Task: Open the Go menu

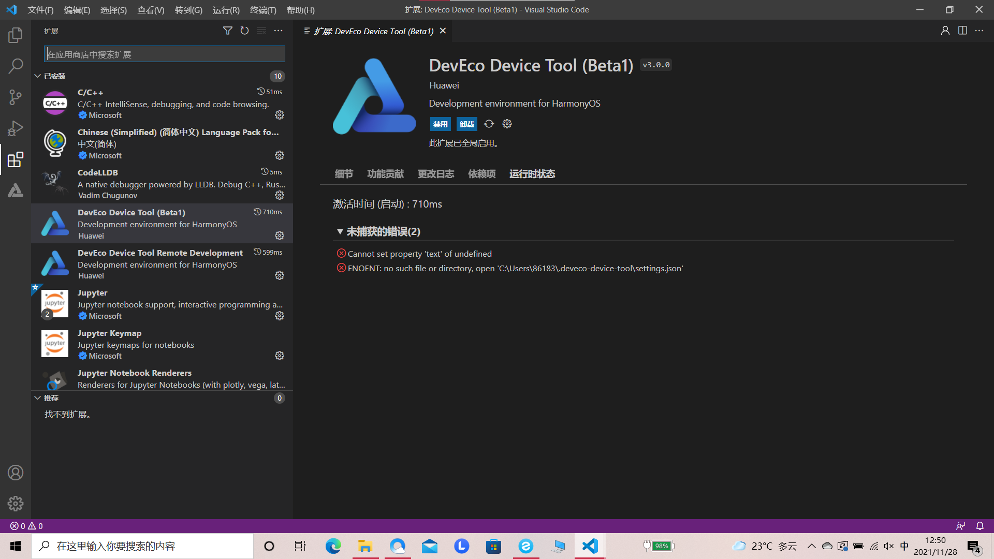Action: [x=188, y=10]
